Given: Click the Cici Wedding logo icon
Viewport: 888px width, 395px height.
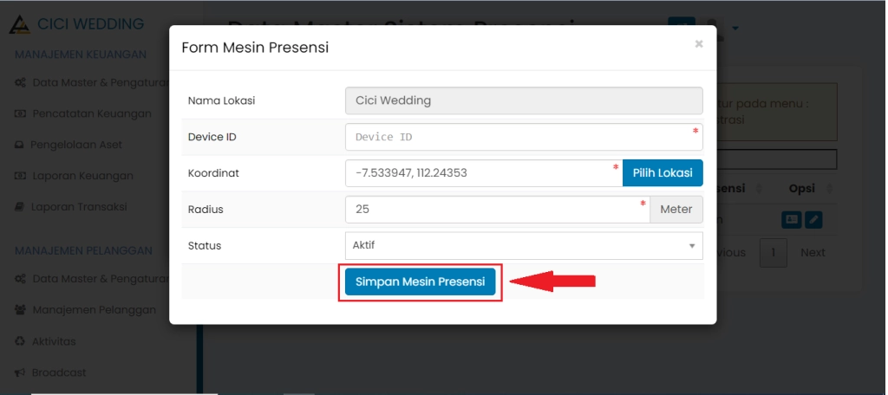Looking at the screenshot, I should [20, 24].
